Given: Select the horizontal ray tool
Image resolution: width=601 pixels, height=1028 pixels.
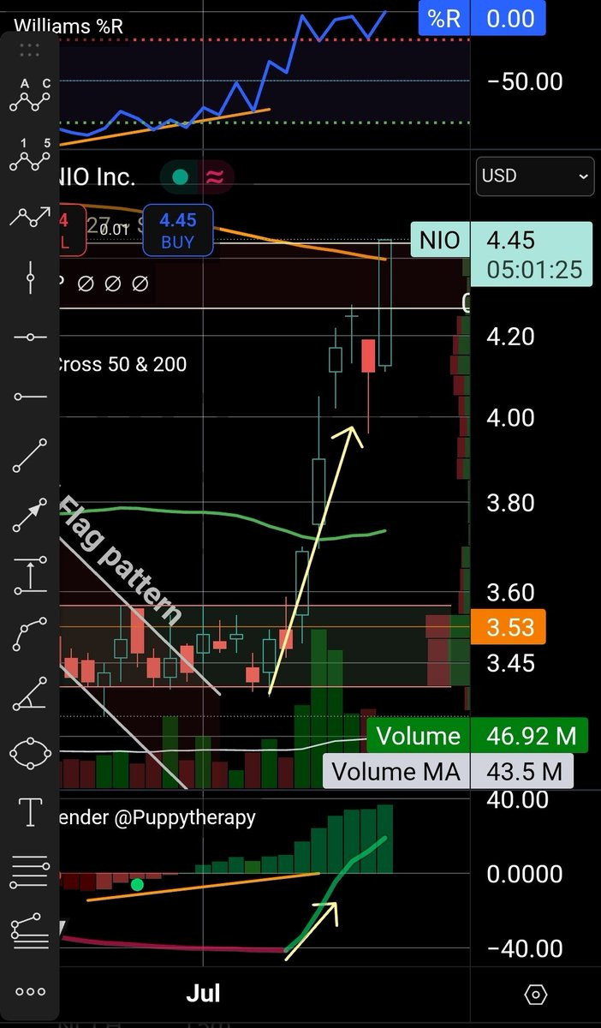Looking at the screenshot, I should point(30,396).
